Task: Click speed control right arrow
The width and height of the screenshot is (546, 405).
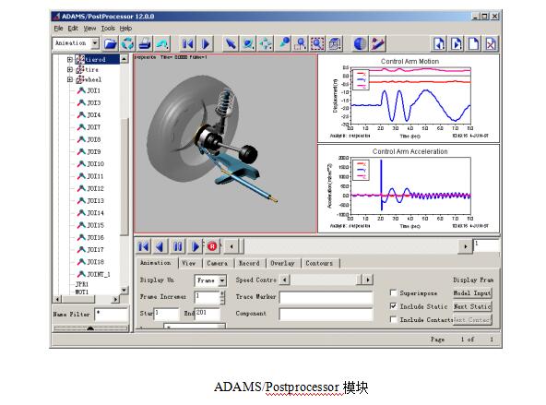Action: (x=368, y=280)
